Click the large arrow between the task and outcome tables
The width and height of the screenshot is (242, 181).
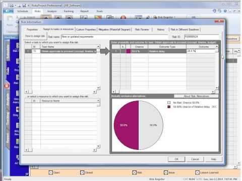click(x=105, y=51)
